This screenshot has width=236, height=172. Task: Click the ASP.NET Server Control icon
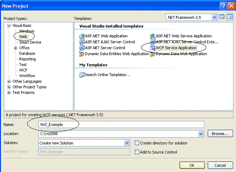[82, 48]
